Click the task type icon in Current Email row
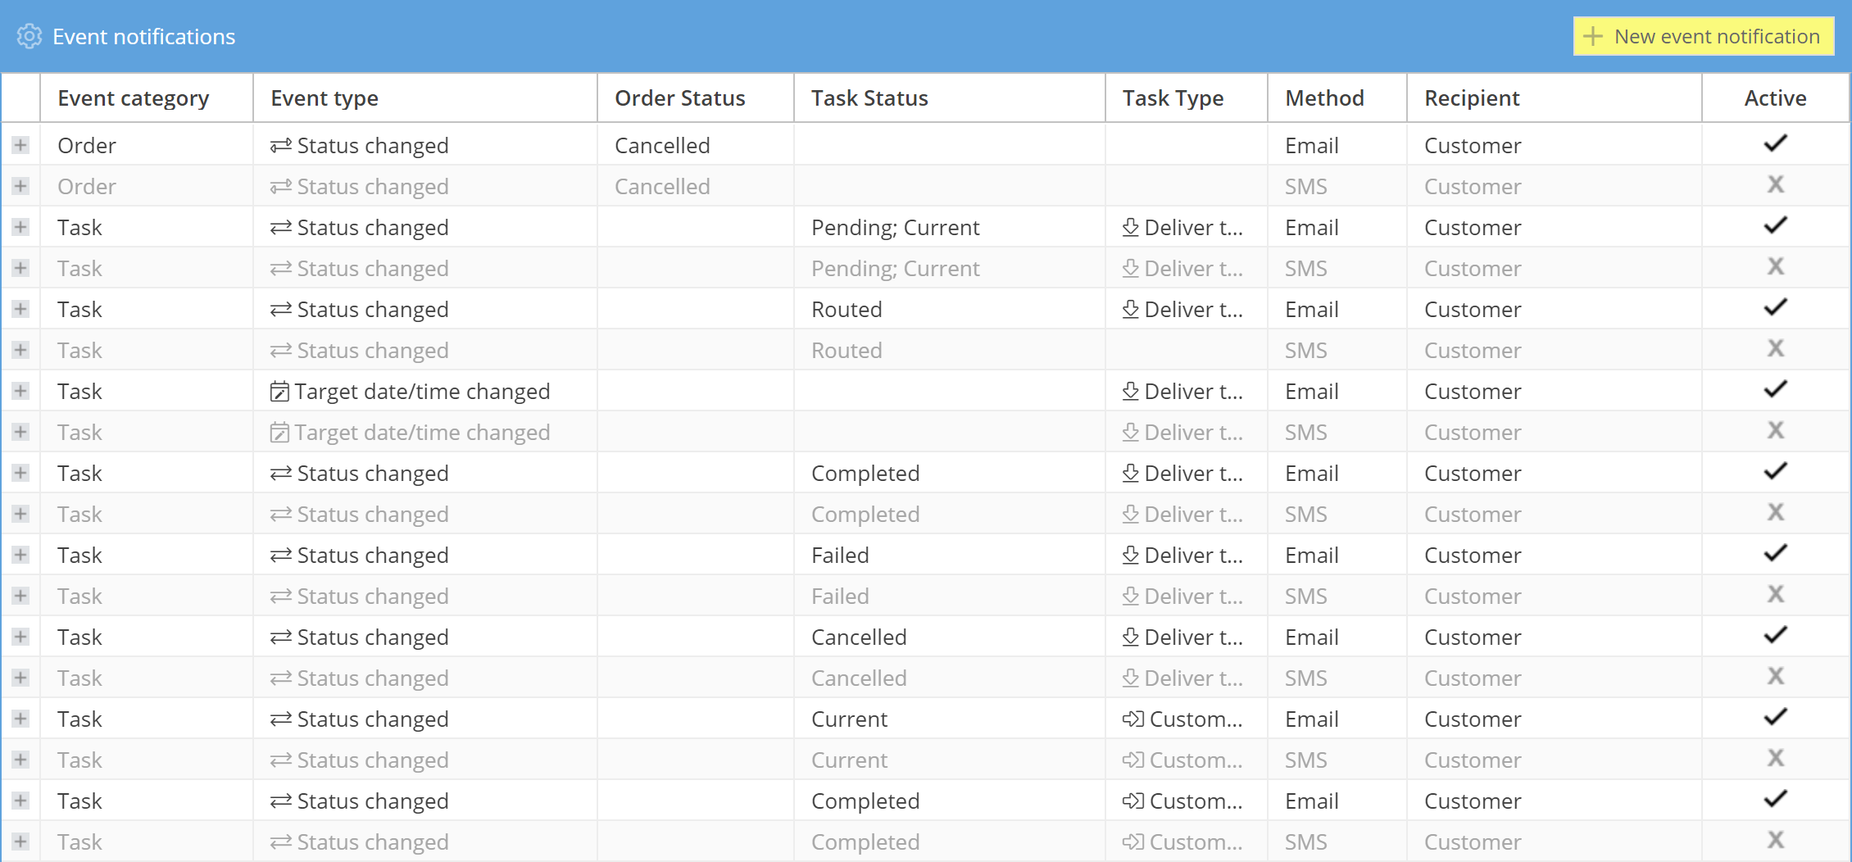Image resolution: width=1852 pixels, height=862 pixels. click(x=1133, y=719)
